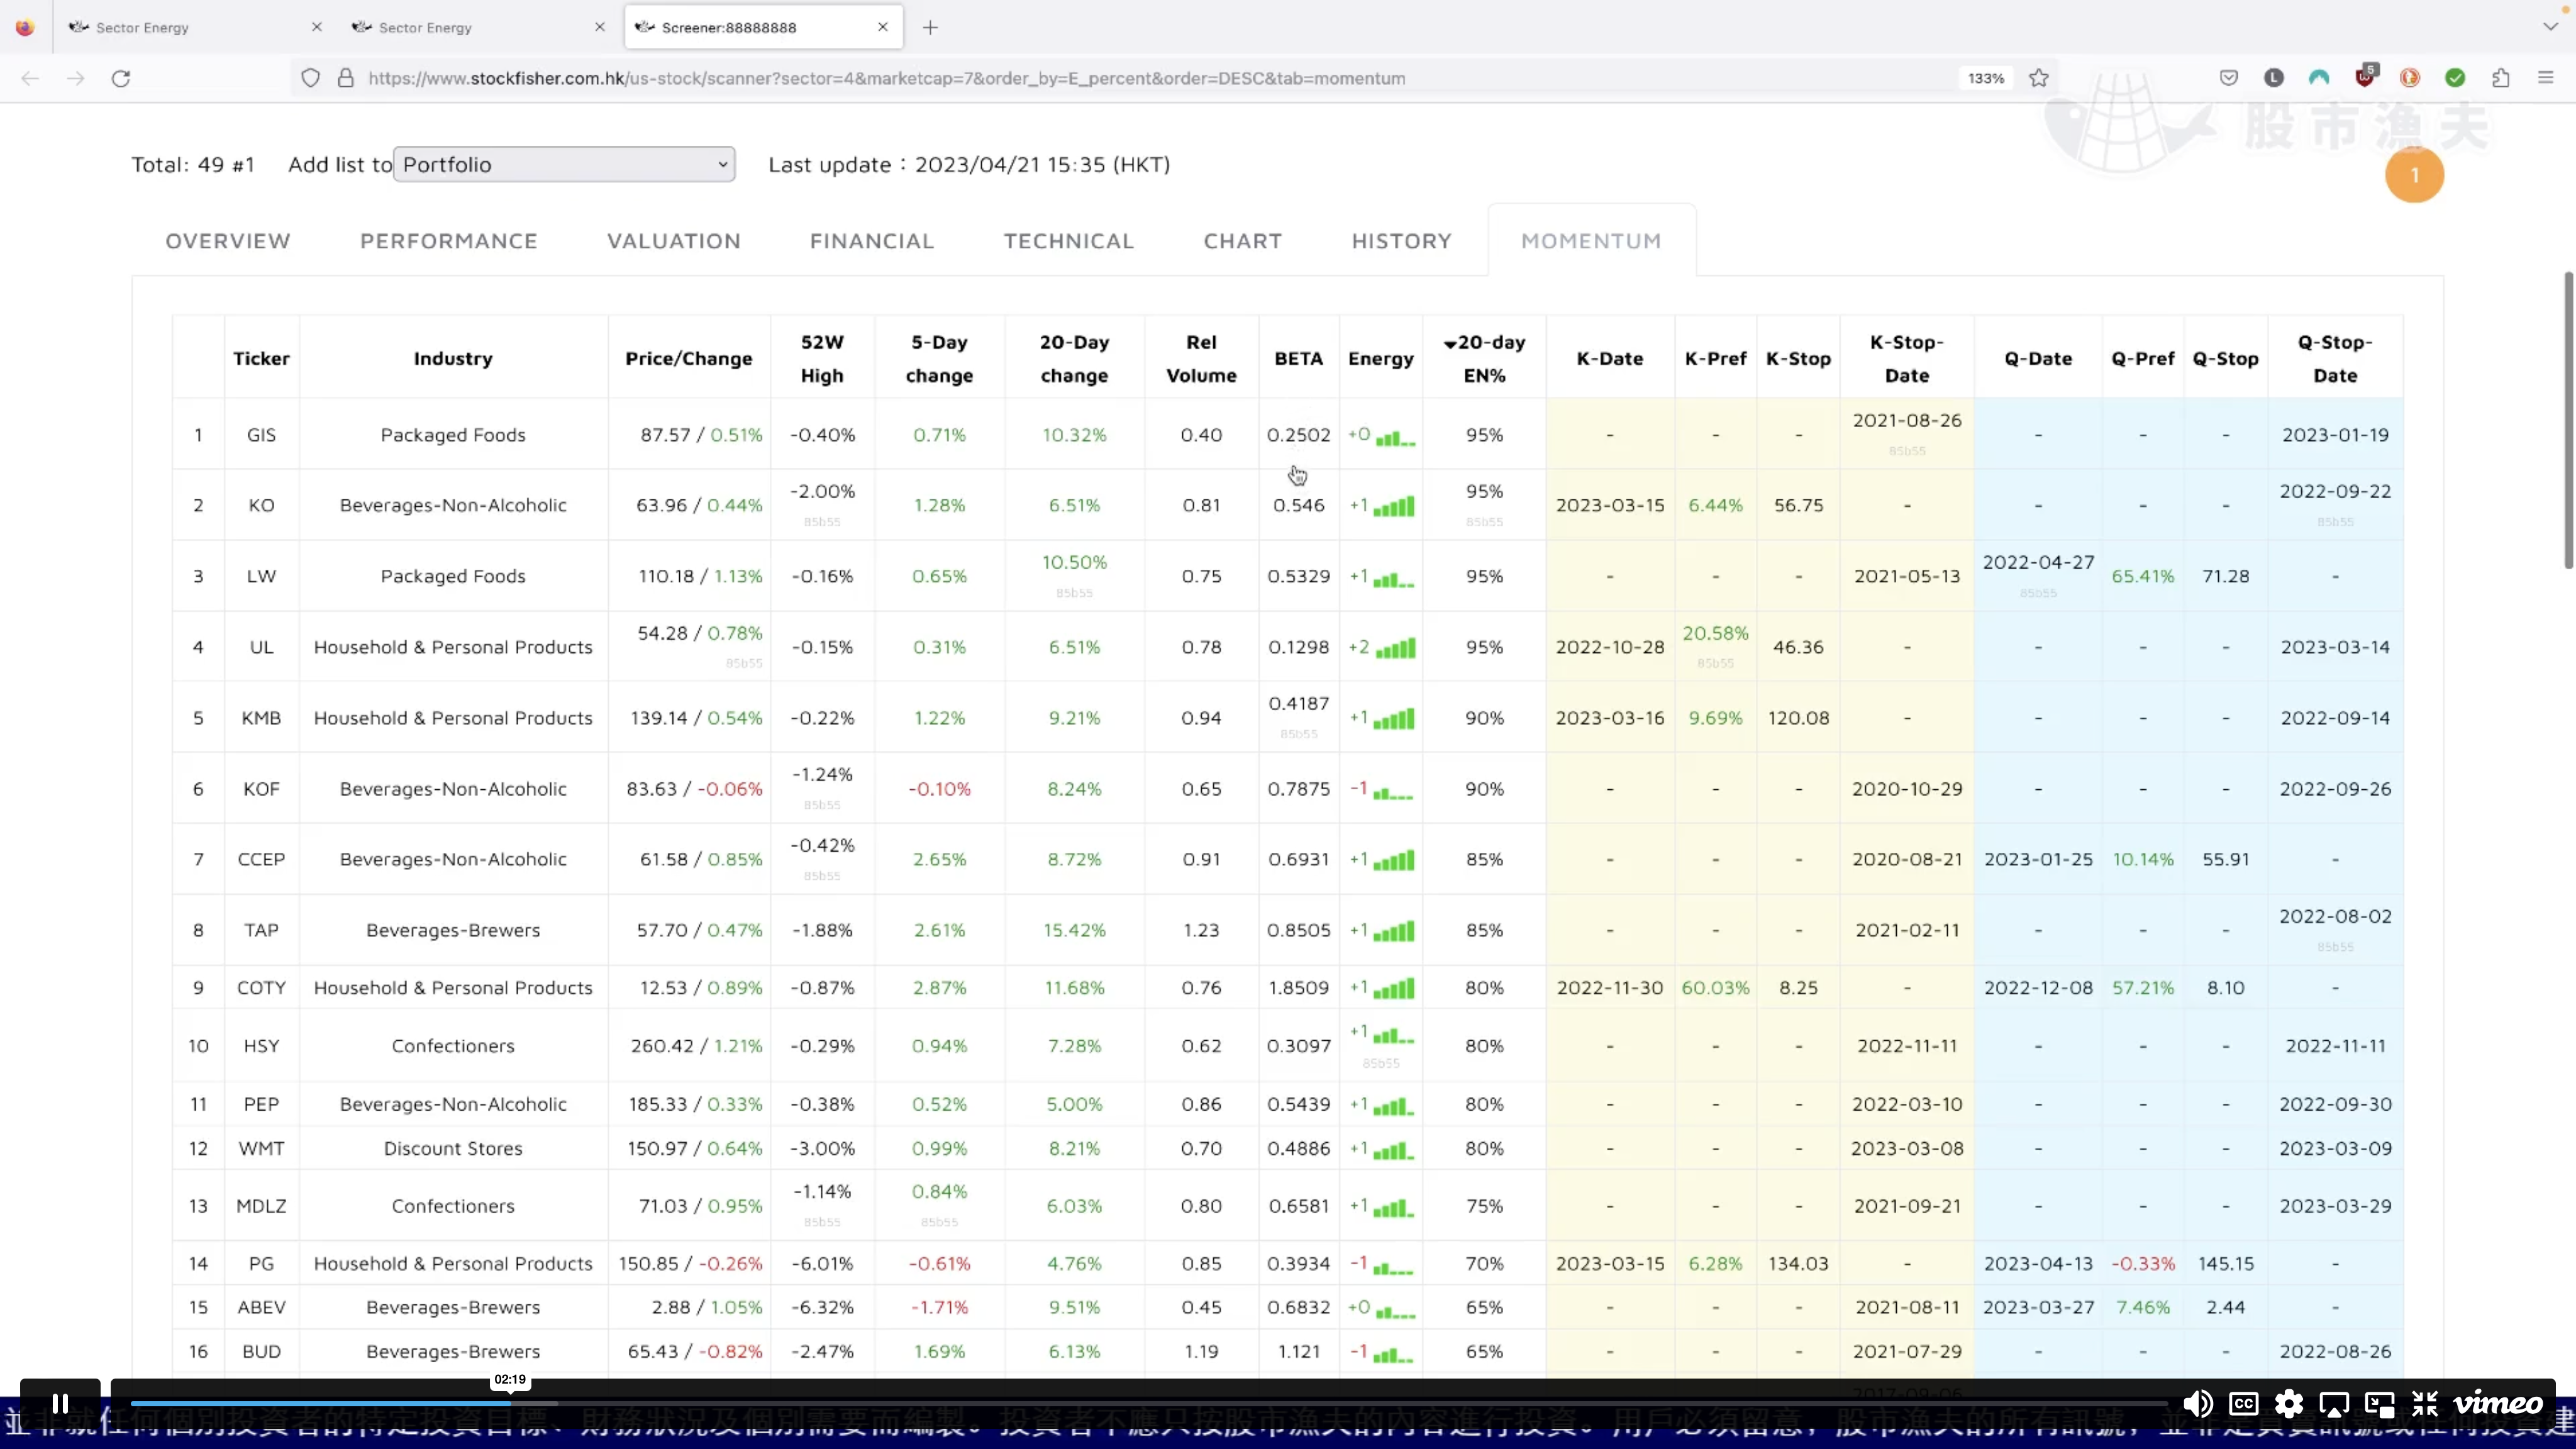Image resolution: width=2576 pixels, height=1449 pixels.
Task: Open the WMT ticker link
Action: (261, 1149)
